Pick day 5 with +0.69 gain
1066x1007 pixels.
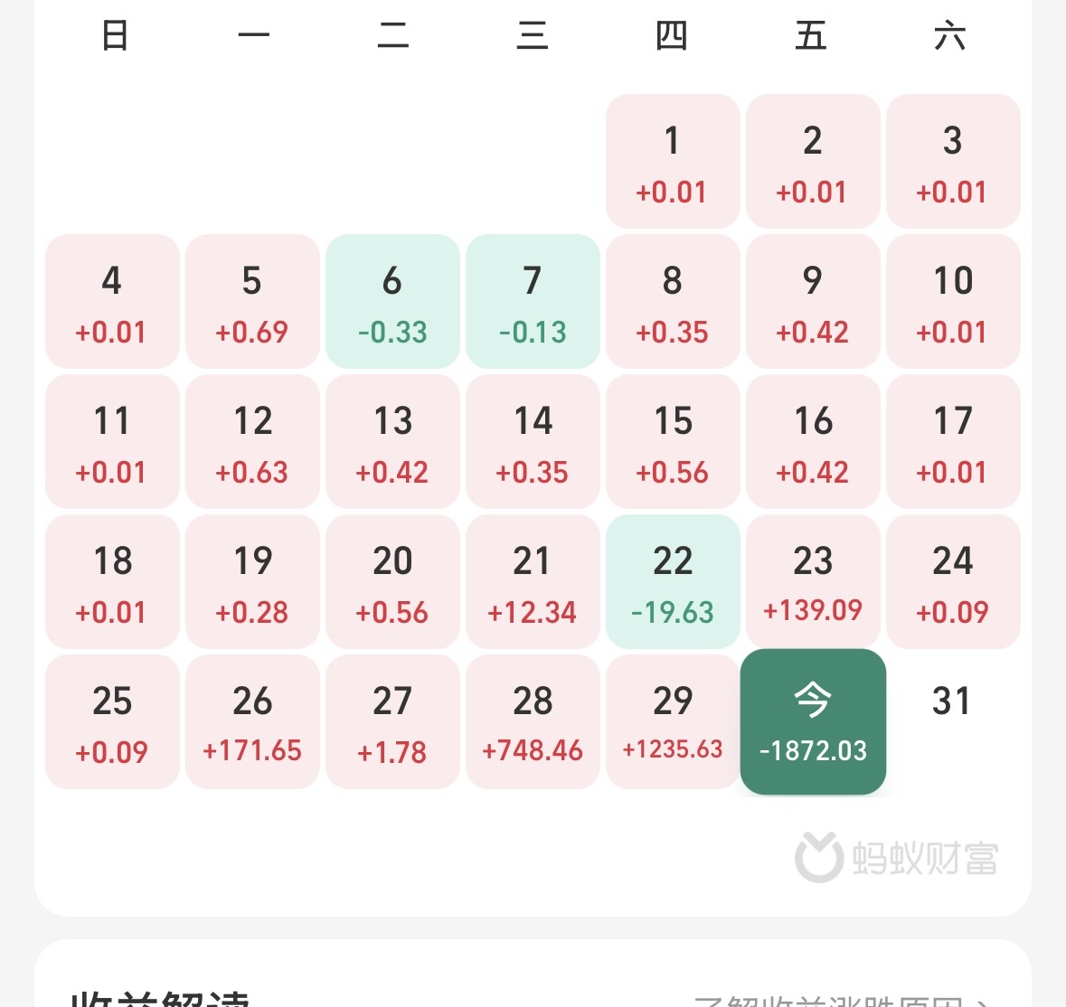[252, 302]
